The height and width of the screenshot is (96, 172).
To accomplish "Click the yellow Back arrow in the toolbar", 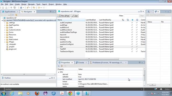I will (x=39, y=8).
